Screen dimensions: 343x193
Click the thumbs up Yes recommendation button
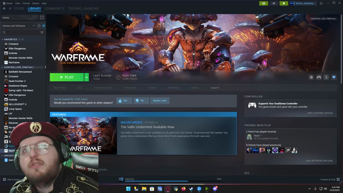click(124, 101)
